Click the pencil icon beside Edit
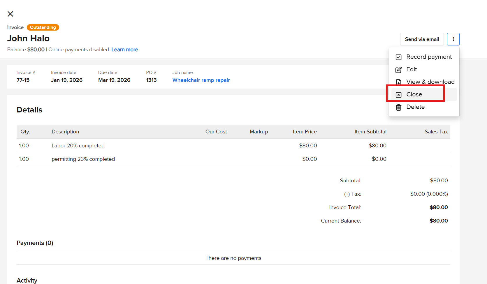This screenshot has height=284, width=487. 398,70
